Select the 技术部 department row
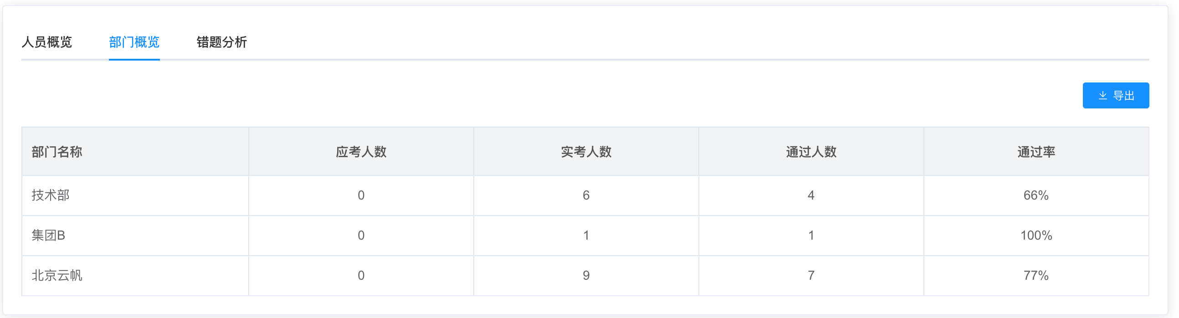Screen dimensions: 1179x318 [x=585, y=195]
